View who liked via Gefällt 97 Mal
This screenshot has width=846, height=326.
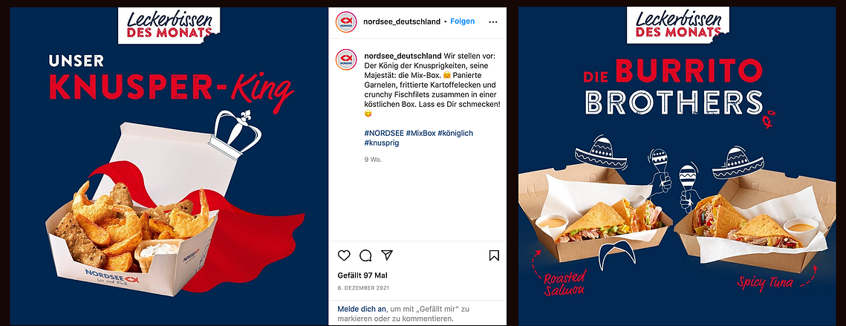coord(362,275)
